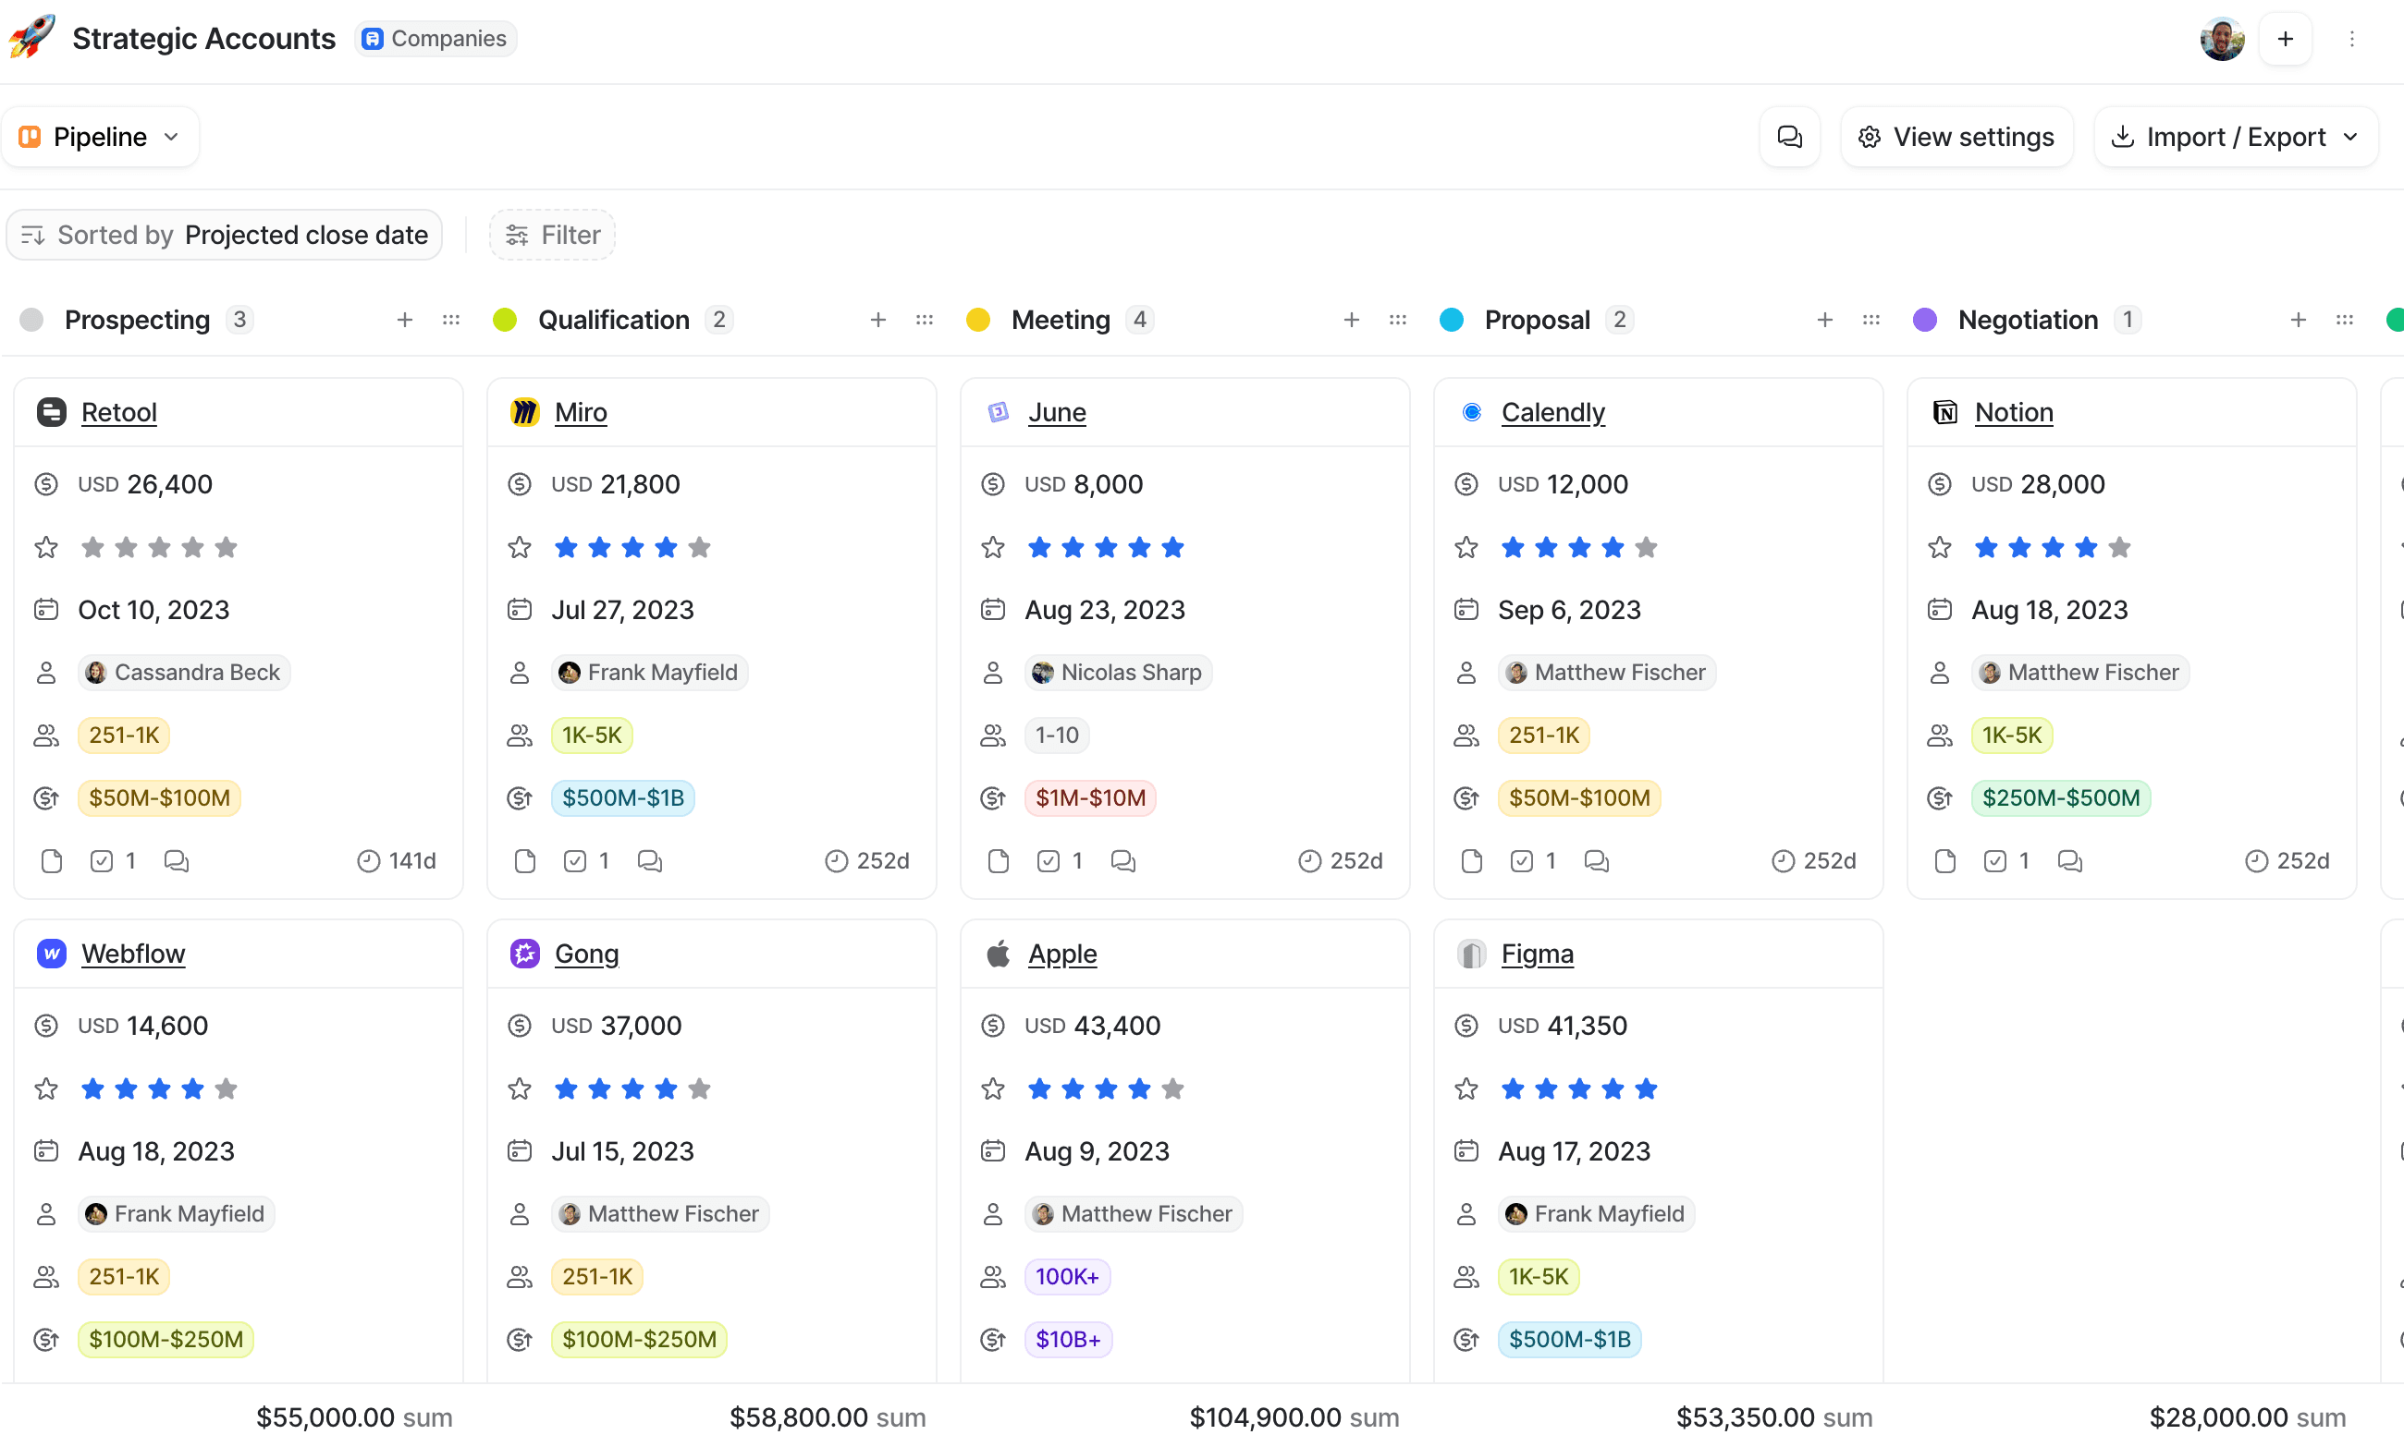The height and width of the screenshot is (1447, 2404).
Task: Click the Companies object tag
Action: pyautogui.click(x=435, y=39)
